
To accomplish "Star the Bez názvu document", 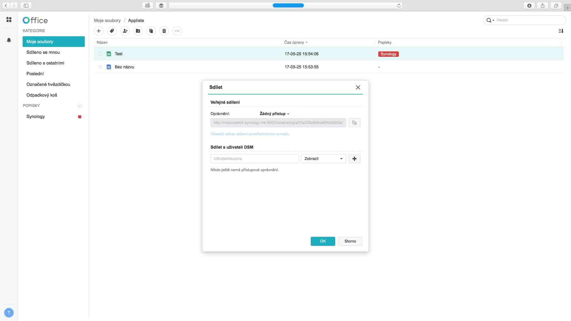I will [101, 67].
